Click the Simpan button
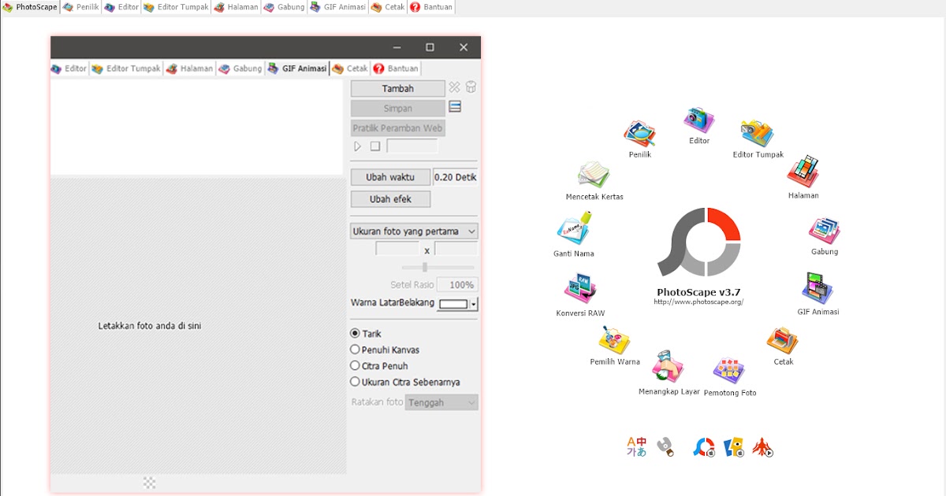The height and width of the screenshot is (496, 946). point(398,108)
